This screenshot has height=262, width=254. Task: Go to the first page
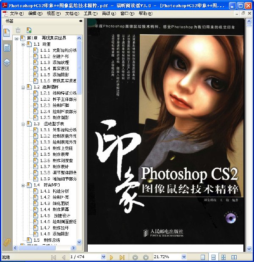coord(54,257)
